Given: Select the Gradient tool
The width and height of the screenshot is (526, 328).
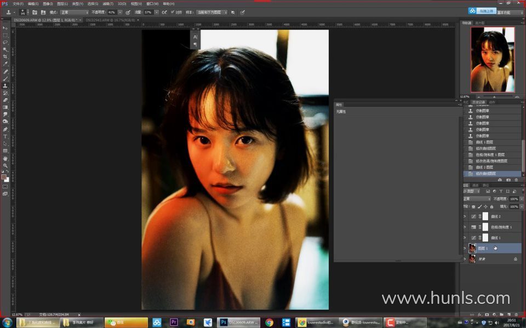Looking at the screenshot, I should pyautogui.click(x=5, y=107).
